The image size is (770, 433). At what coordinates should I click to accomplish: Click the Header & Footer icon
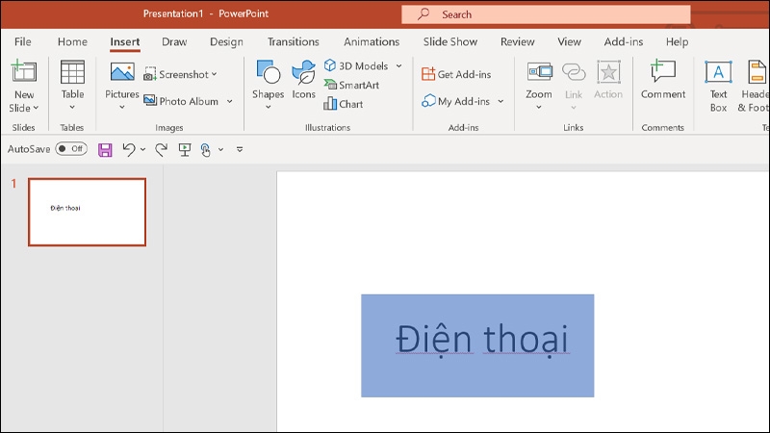point(757,72)
